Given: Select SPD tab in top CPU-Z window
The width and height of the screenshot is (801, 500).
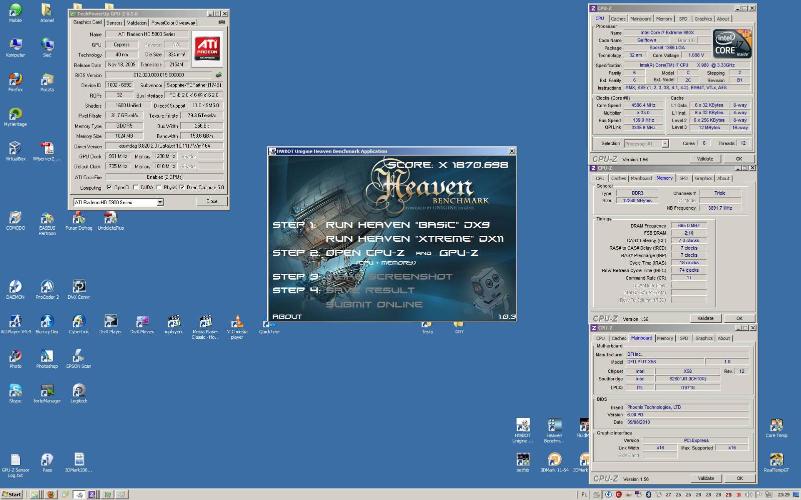Looking at the screenshot, I should tap(683, 19).
